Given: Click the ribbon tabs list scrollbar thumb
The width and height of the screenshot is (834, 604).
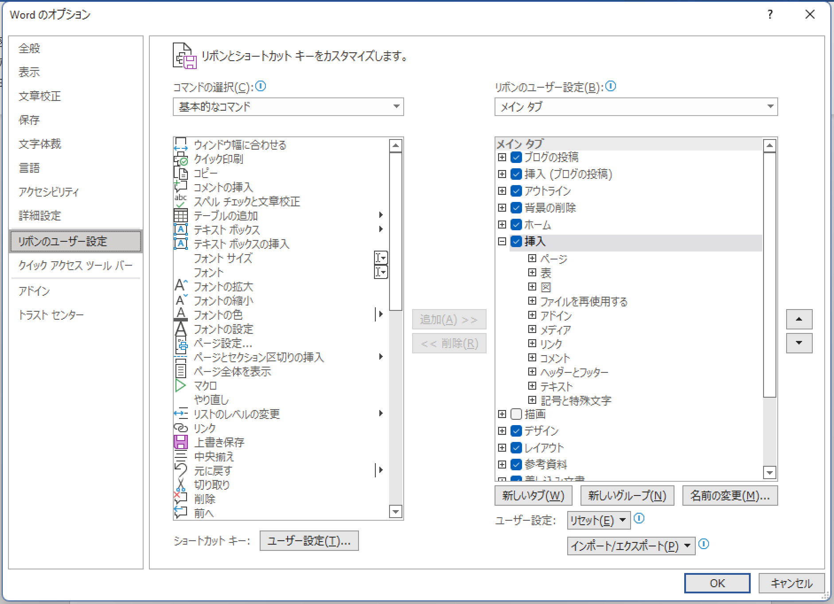Looking at the screenshot, I should [x=770, y=275].
